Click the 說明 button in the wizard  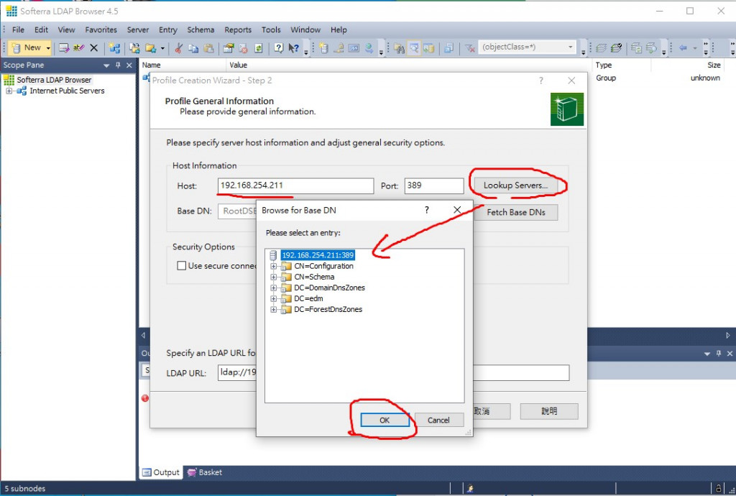[x=549, y=411]
